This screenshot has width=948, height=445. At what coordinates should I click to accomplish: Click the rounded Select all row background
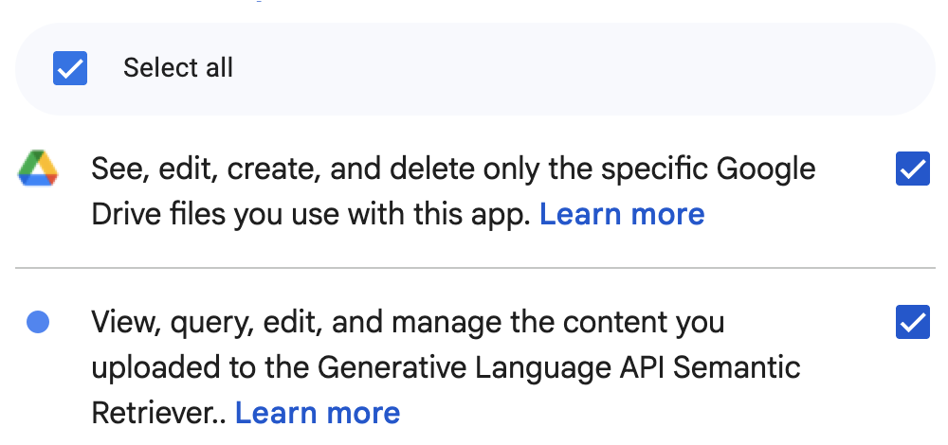475,69
